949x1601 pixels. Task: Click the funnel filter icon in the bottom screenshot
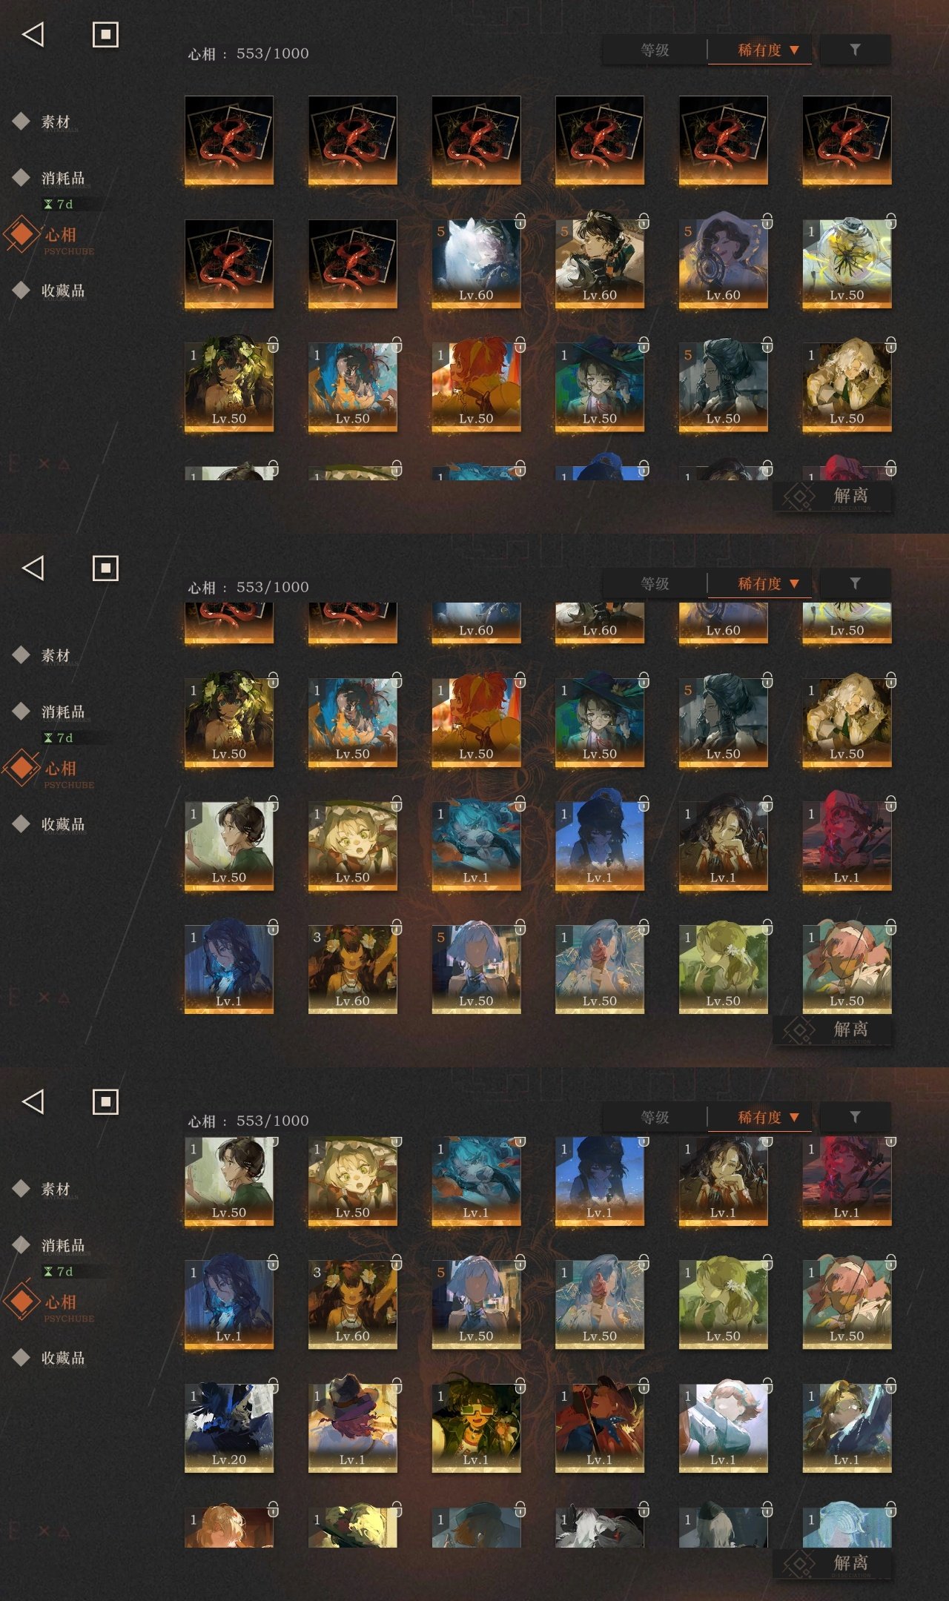(855, 1117)
